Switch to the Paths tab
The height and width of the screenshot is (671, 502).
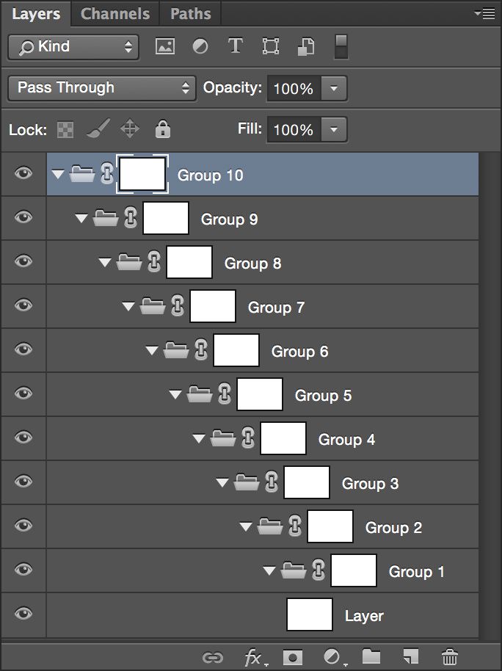point(191,14)
